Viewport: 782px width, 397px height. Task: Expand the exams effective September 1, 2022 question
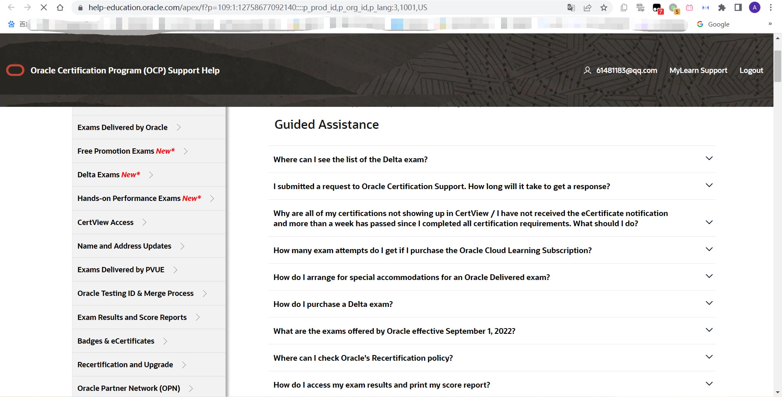(x=492, y=331)
